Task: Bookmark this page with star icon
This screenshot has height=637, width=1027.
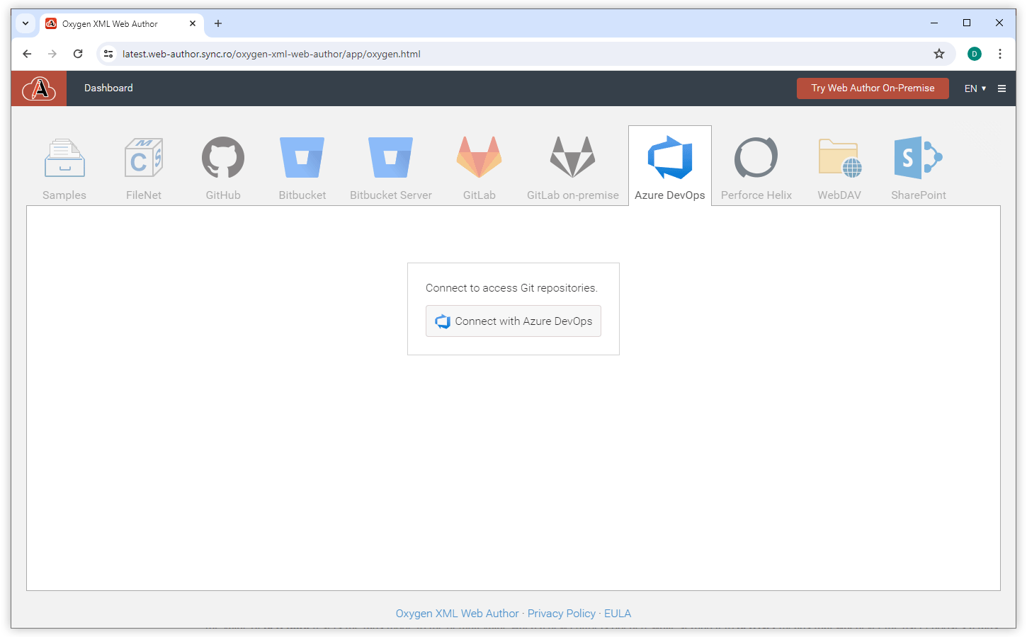Action: [939, 54]
